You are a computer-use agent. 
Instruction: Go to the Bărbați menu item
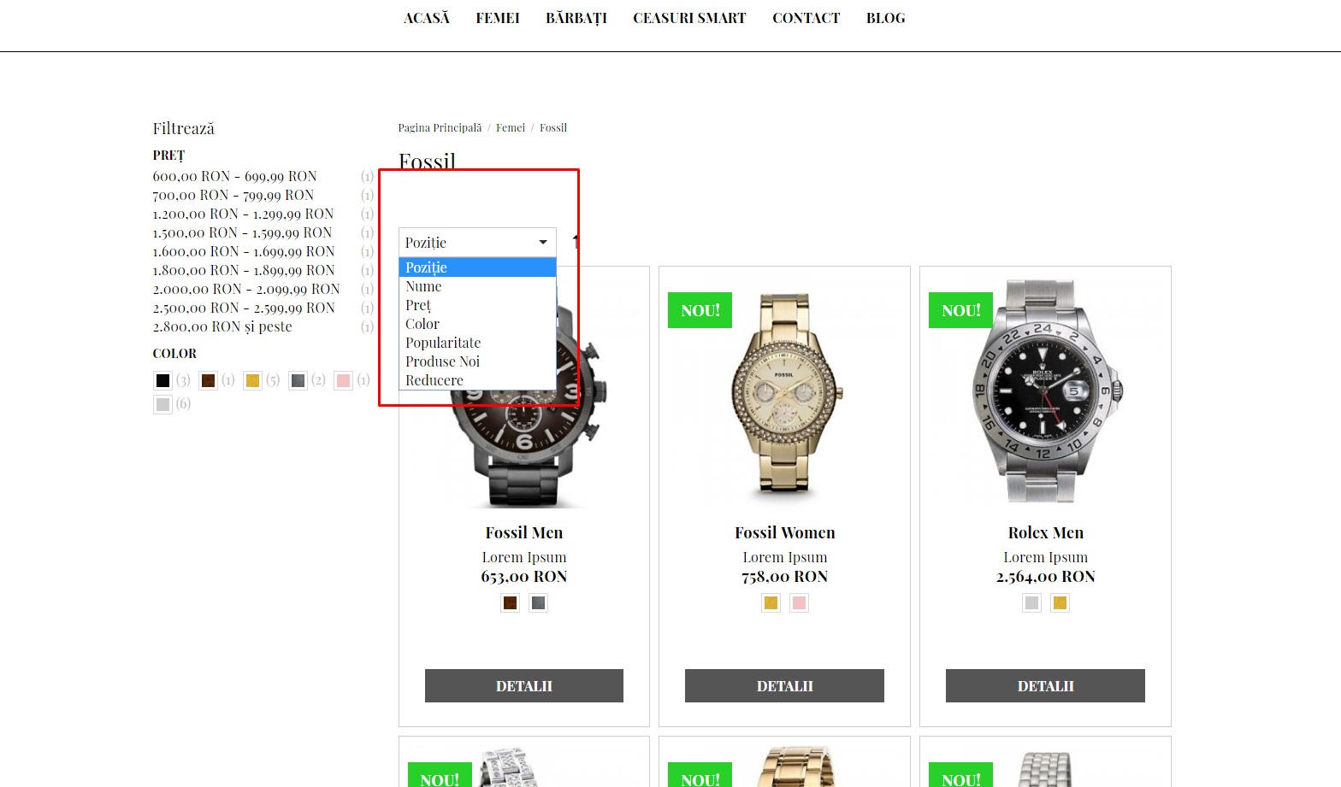[x=576, y=18]
